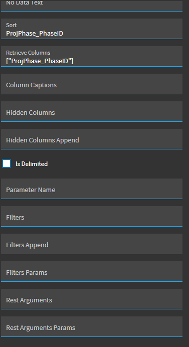Click the Column Captions placeholder text
This screenshot has width=189, height=347.
pos(31,85)
